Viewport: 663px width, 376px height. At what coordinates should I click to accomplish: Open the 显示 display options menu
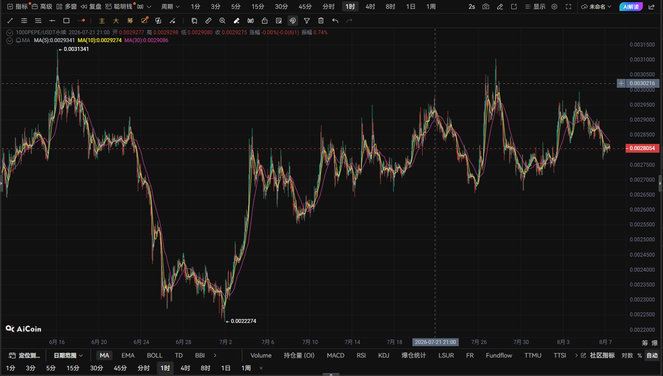point(535,7)
